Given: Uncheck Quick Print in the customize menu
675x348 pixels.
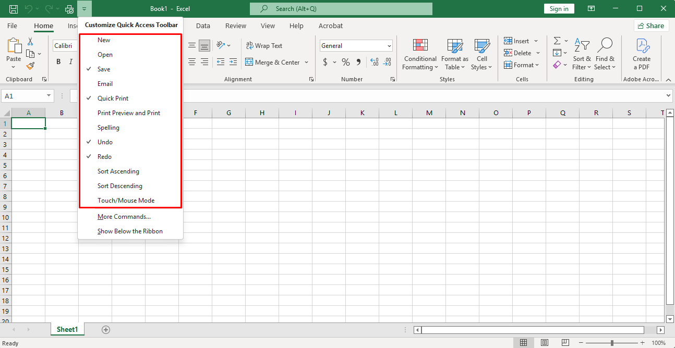Looking at the screenshot, I should 113,98.
